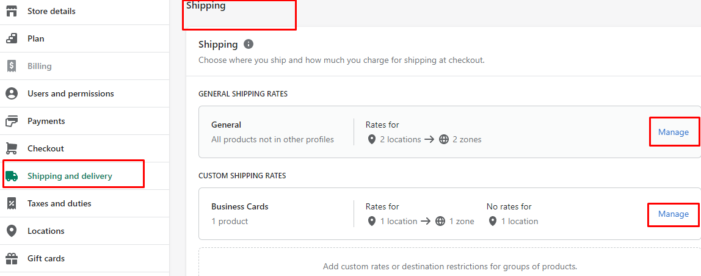Screen dimensions: 701x276
Task: Open Users and permissions settings
Action: tap(71, 94)
